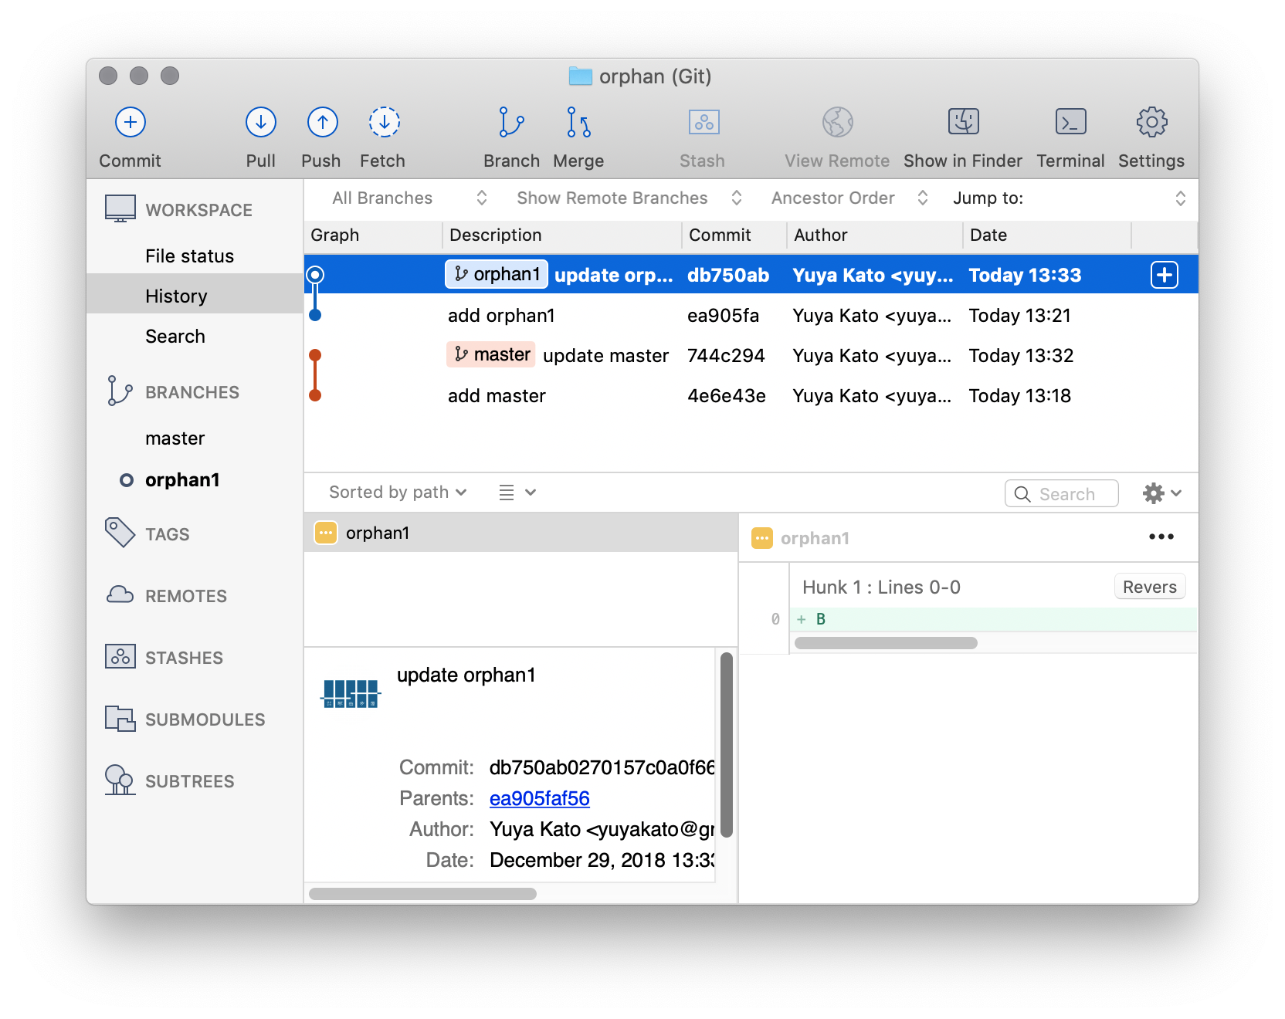The height and width of the screenshot is (1019, 1285).
Task: Open the Jump to dropdown
Action: point(1069,198)
